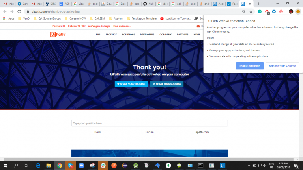Enable the UiPath Web Automation extension

(x=250, y=66)
